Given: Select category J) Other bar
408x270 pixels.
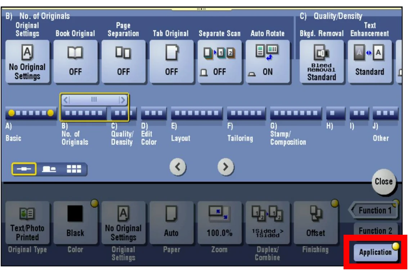Looking at the screenshot, I should click(385, 113).
